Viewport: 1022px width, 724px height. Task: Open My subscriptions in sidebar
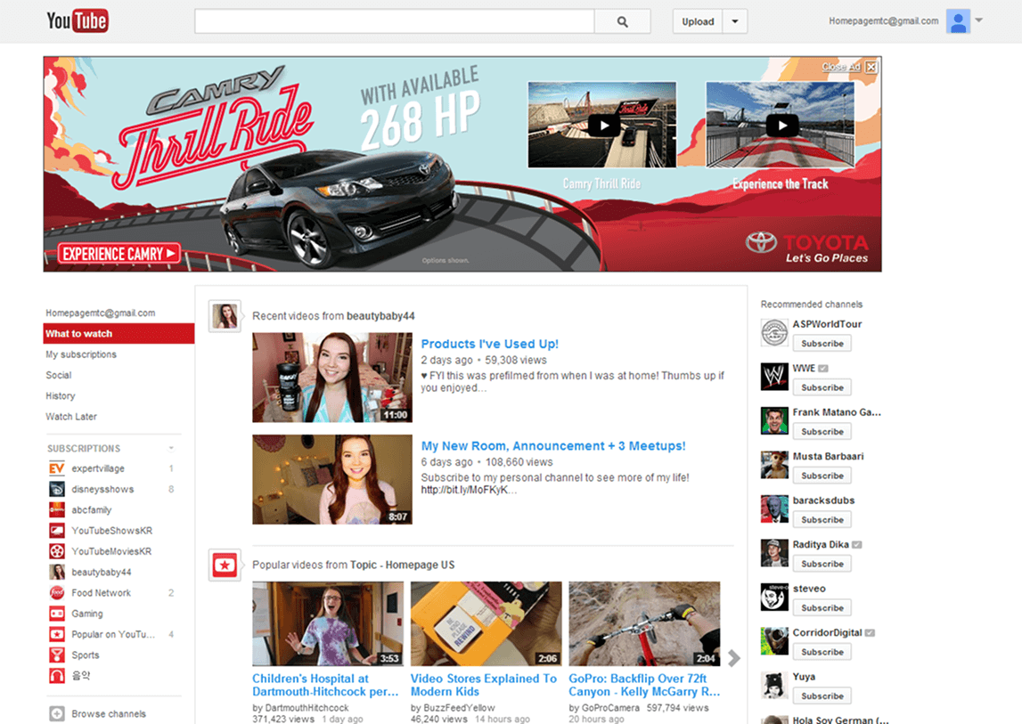81,354
